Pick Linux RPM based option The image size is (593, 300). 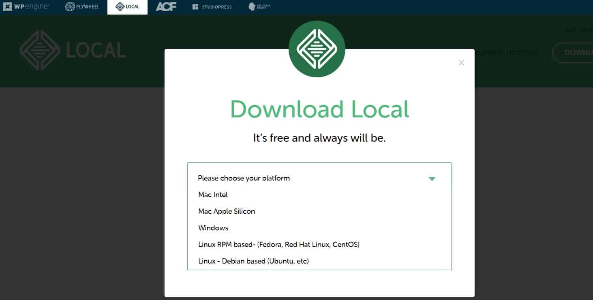point(278,245)
